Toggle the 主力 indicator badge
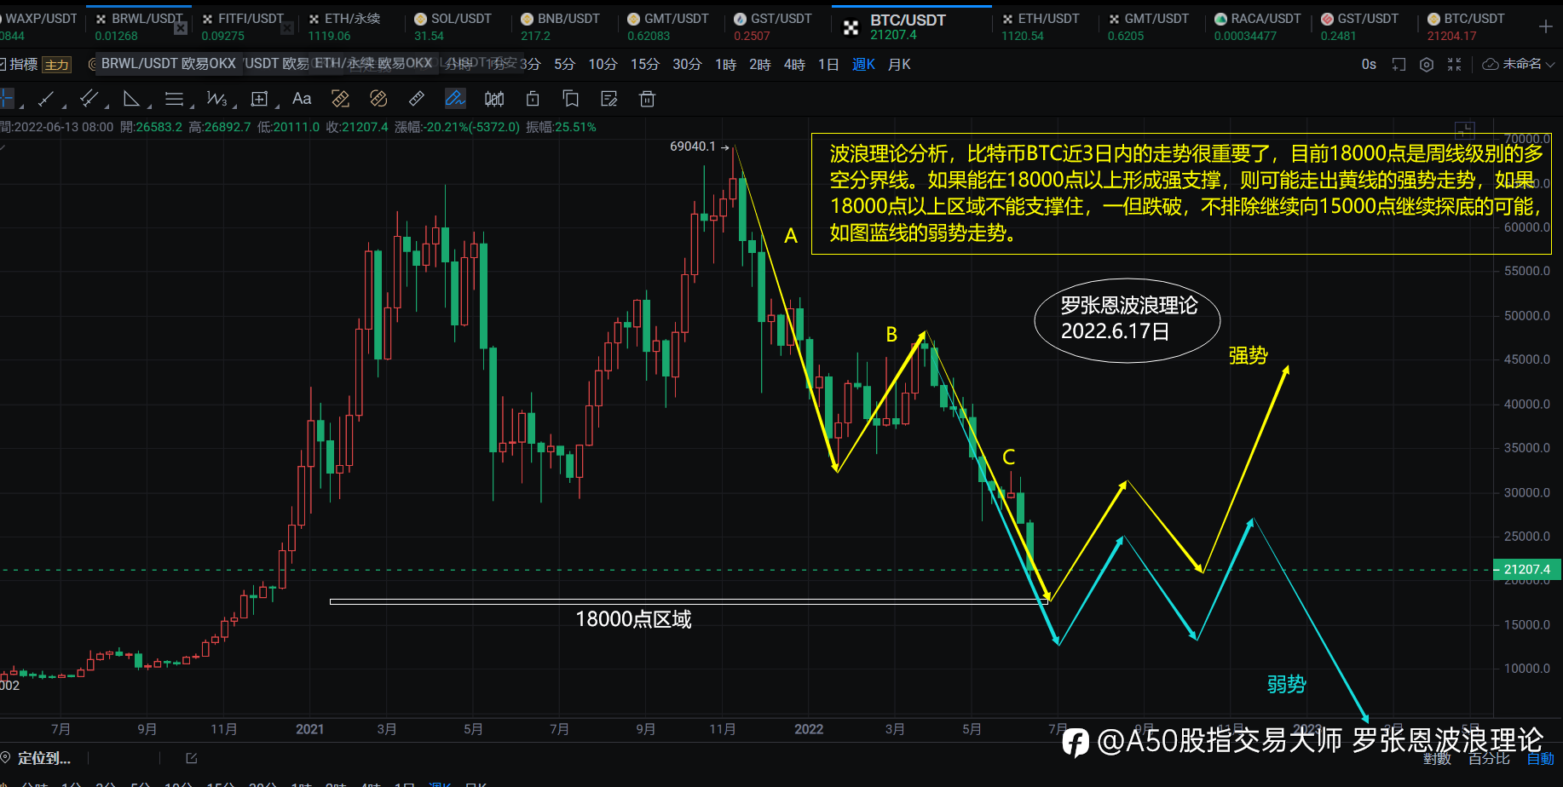Screen dimensions: 1563x787 57,65
